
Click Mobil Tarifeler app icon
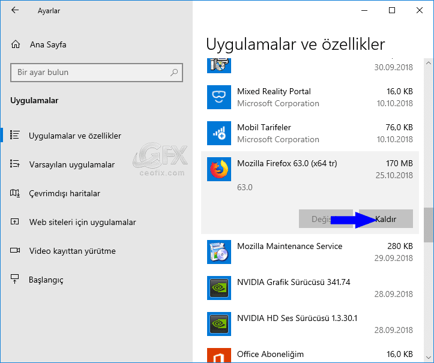(219, 133)
